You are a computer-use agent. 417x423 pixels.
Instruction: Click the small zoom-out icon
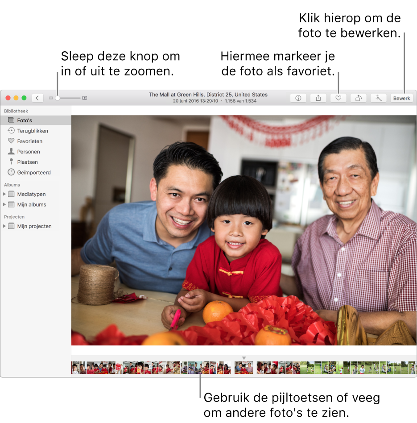(x=51, y=98)
